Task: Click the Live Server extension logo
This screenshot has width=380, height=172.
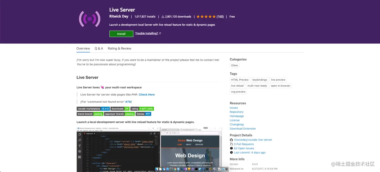Action: click(x=90, y=18)
